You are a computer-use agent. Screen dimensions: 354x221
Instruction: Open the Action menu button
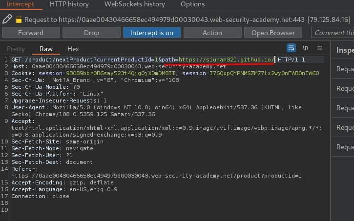tap(212, 33)
